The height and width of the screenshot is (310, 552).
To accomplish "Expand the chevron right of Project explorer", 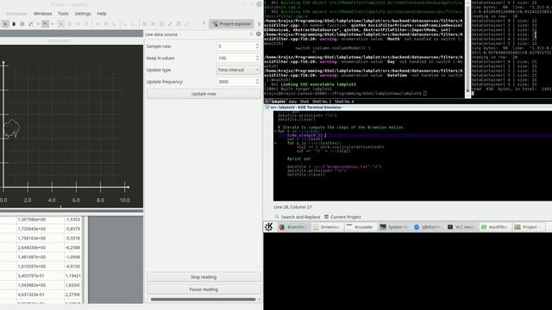I will pos(259,24).
